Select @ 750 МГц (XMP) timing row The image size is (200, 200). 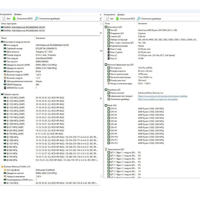pos(50,134)
